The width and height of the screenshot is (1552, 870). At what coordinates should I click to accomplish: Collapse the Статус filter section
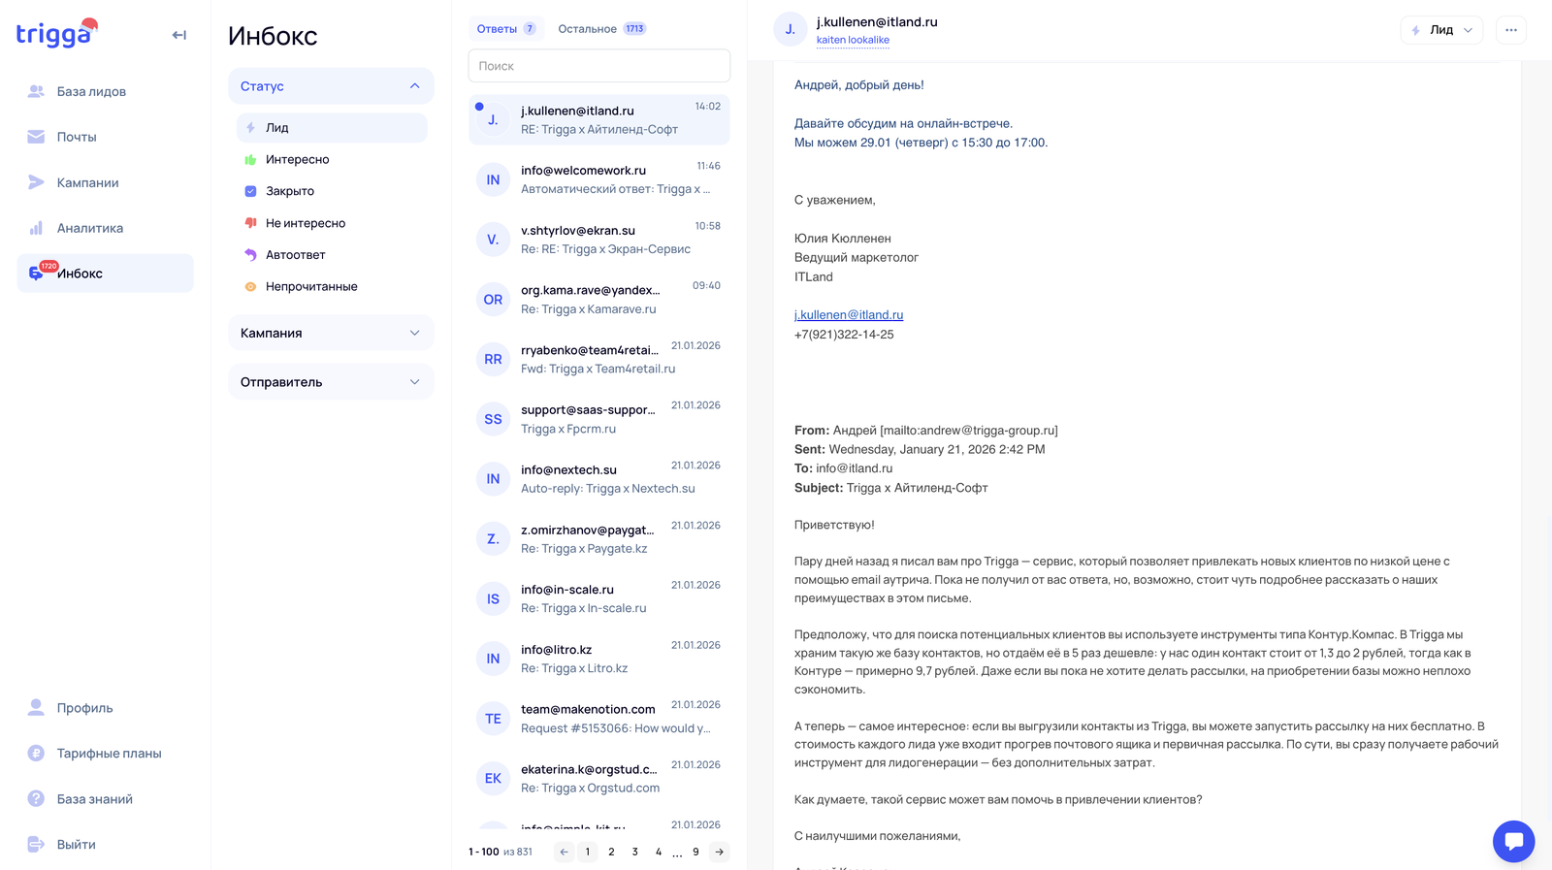(414, 86)
